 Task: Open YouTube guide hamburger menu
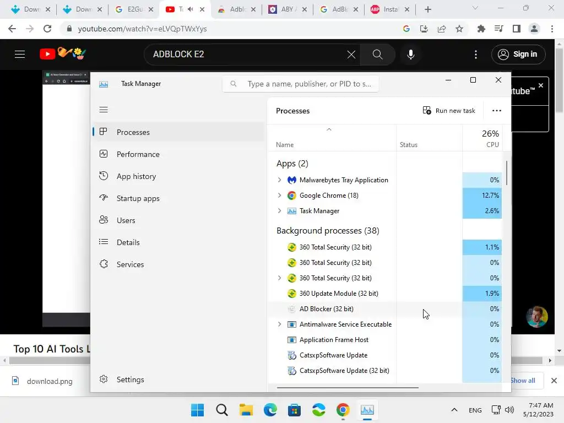pyautogui.click(x=20, y=55)
